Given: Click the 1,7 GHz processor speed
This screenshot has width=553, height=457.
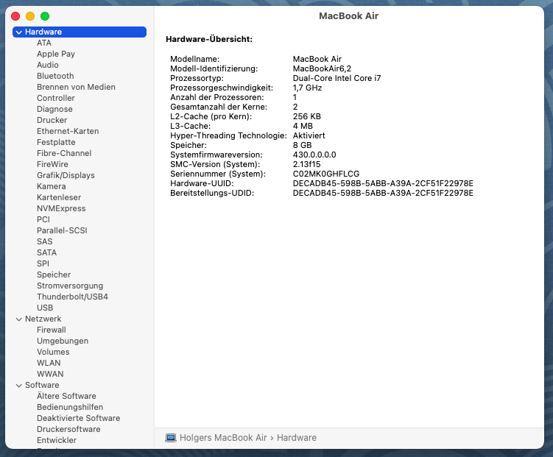Looking at the screenshot, I should click(307, 88).
